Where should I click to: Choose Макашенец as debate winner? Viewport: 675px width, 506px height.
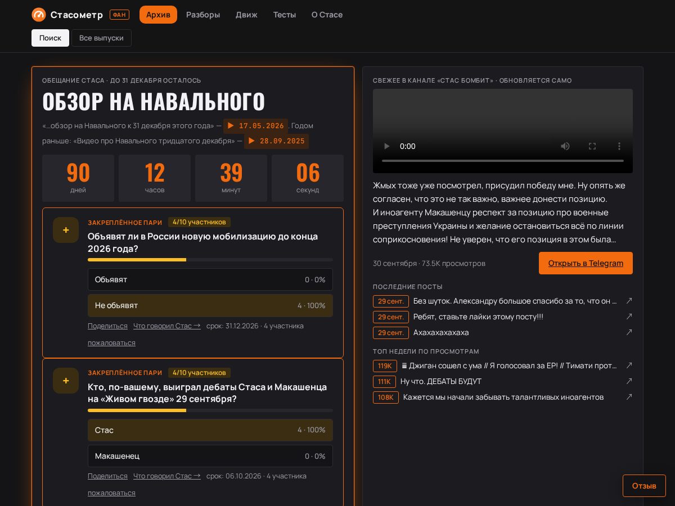[x=210, y=456]
